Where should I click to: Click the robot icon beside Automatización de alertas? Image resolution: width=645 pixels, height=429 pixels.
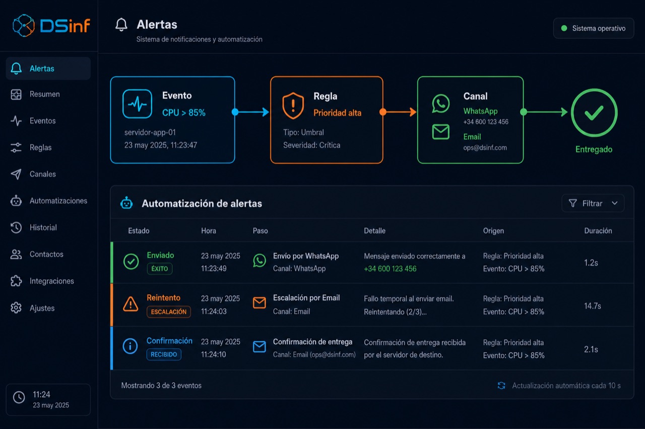[x=126, y=203]
